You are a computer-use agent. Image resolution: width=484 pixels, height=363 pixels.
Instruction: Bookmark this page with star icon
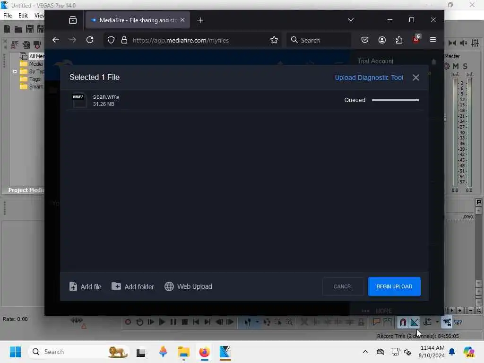pyautogui.click(x=274, y=40)
